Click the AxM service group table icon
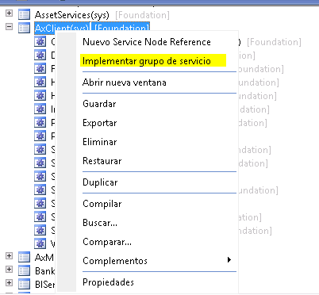 [24, 257]
